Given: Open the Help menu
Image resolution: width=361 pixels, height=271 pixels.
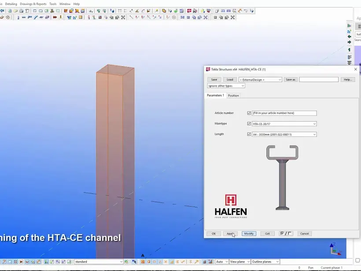Looking at the screenshot, I should (x=77, y=4).
